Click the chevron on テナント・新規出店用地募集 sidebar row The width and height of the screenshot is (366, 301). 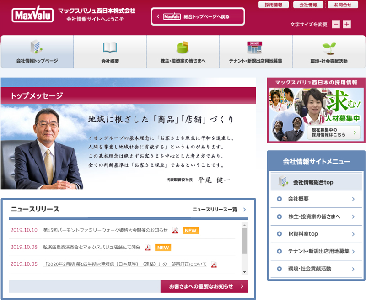(353, 252)
